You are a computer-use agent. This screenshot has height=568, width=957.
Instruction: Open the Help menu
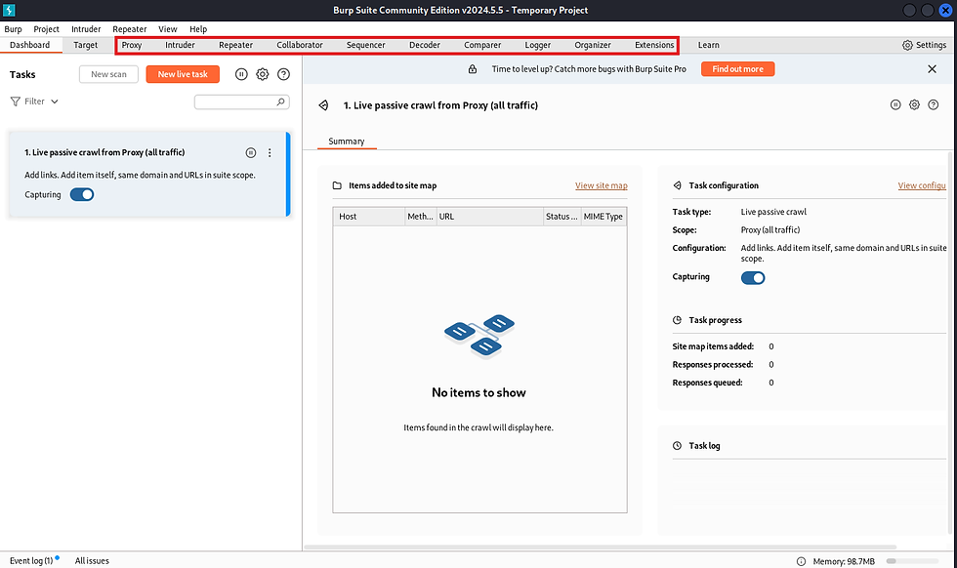tap(198, 28)
